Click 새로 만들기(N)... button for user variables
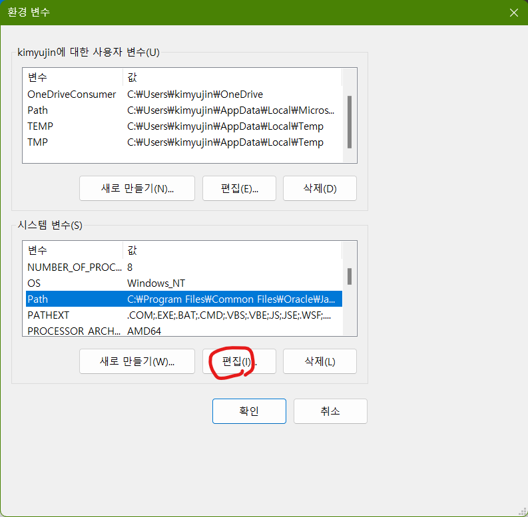This screenshot has height=517, width=528. click(137, 188)
